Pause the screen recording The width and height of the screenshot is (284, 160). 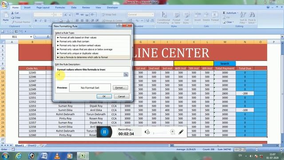[x=105, y=132]
